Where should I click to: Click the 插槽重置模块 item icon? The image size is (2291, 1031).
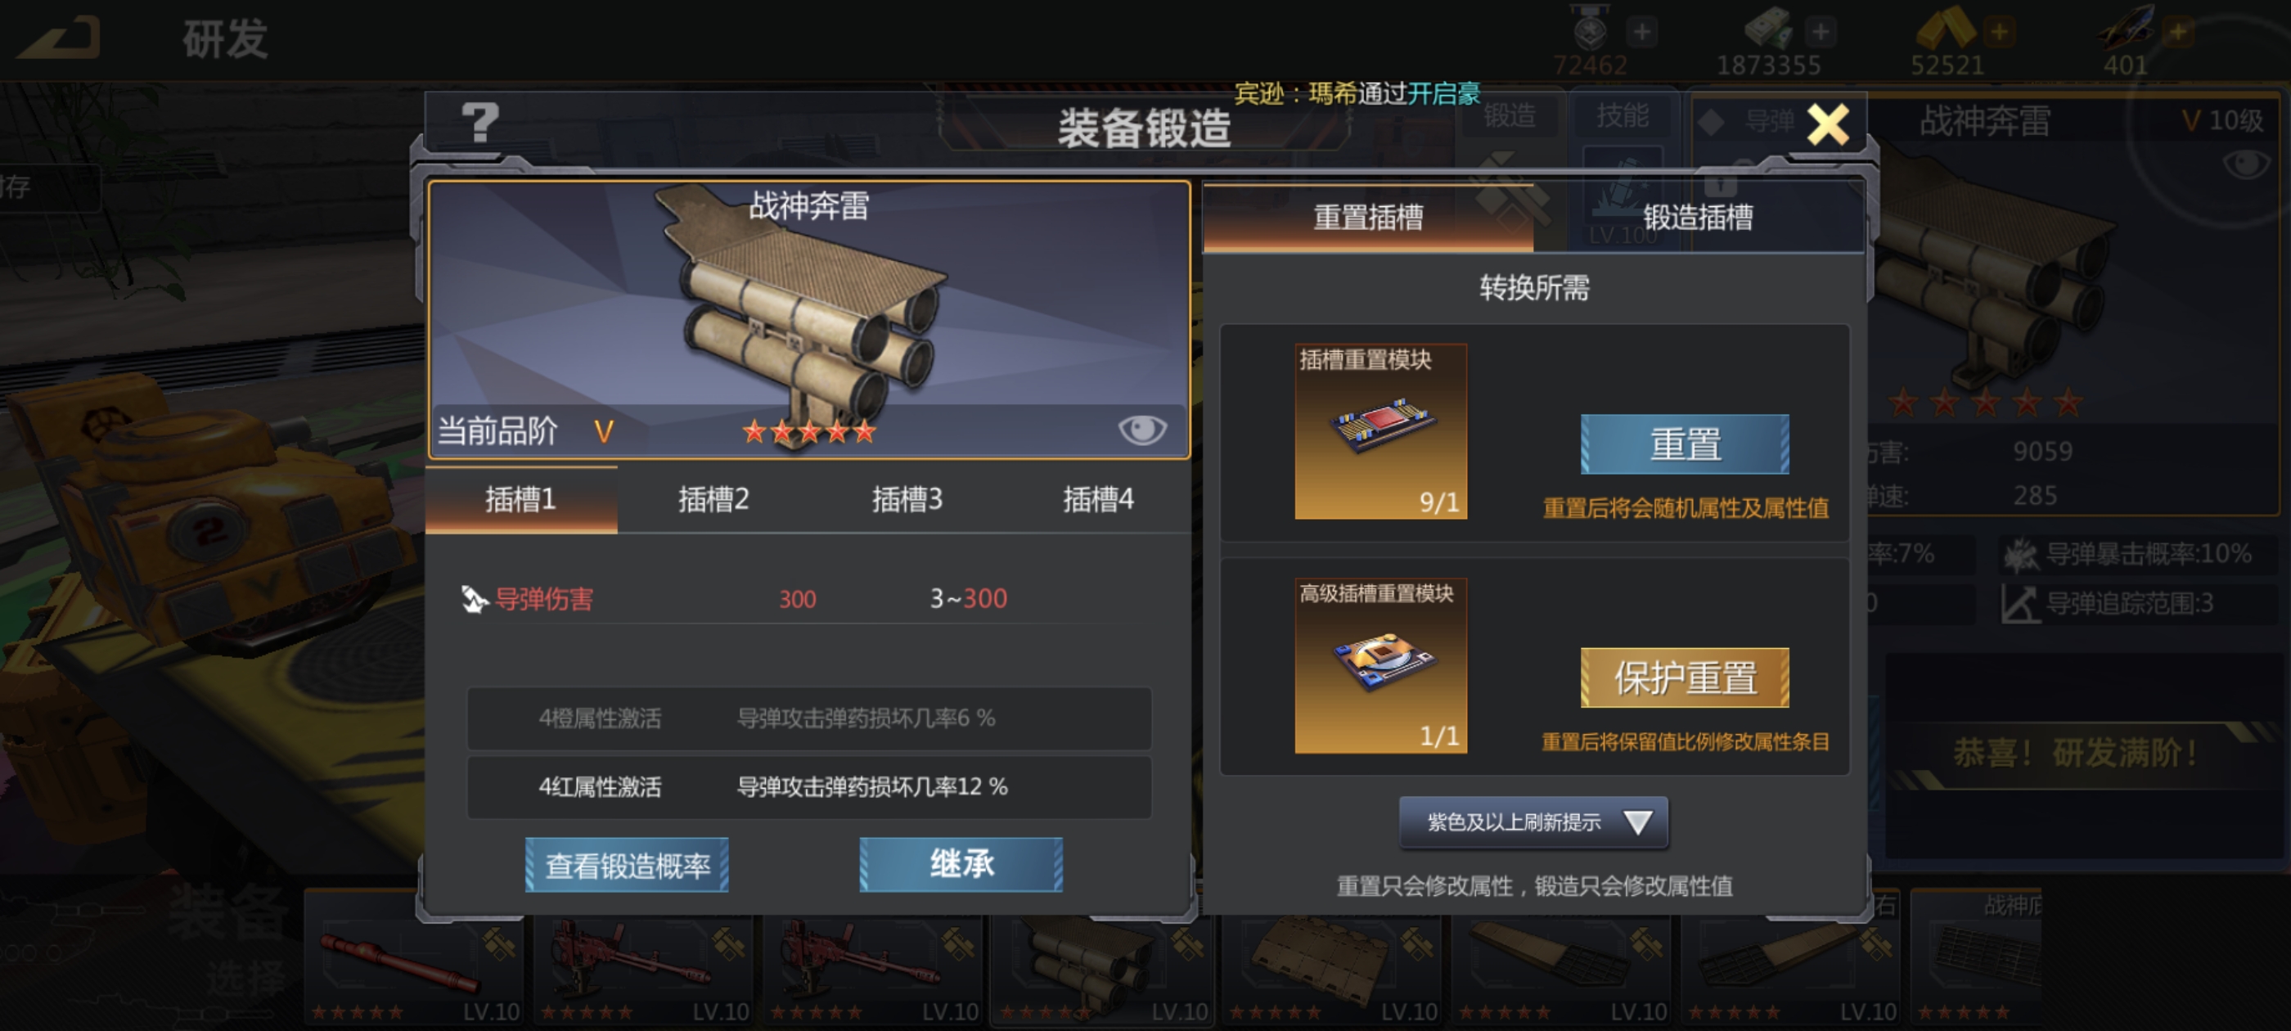click(1380, 431)
